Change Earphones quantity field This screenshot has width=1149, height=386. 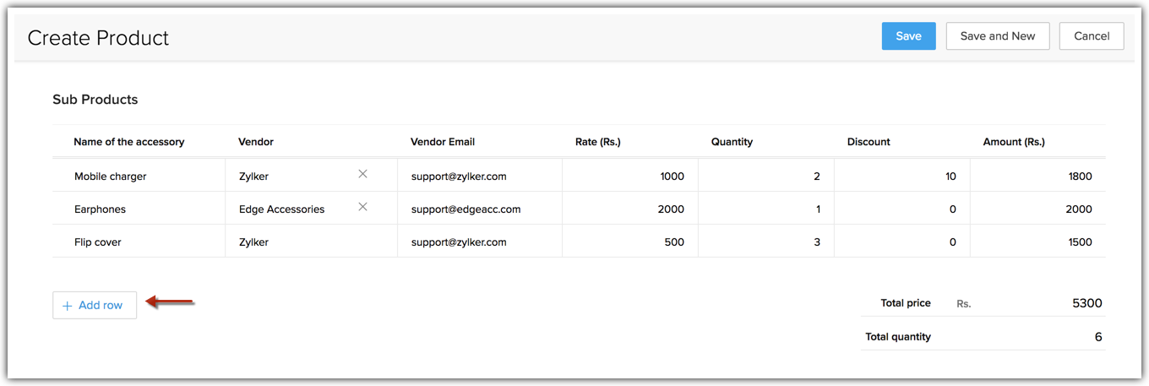coord(765,209)
